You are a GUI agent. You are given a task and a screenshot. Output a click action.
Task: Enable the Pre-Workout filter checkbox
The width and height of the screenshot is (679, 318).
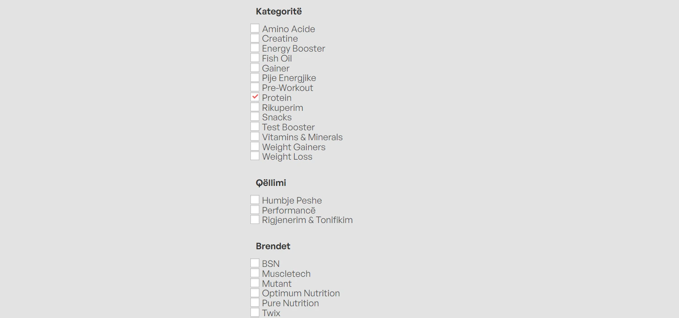tap(255, 87)
